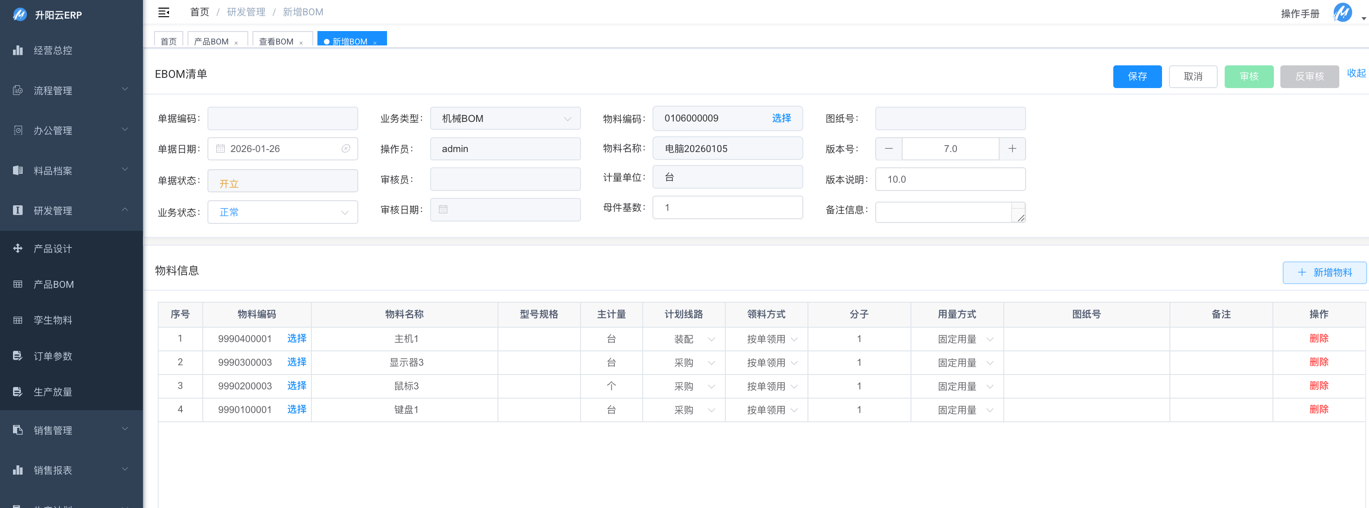Viewport: 1369px width, 508px height.
Task: Click 删除 link for 鼠标3 row
Action: pyautogui.click(x=1318, y=386)
